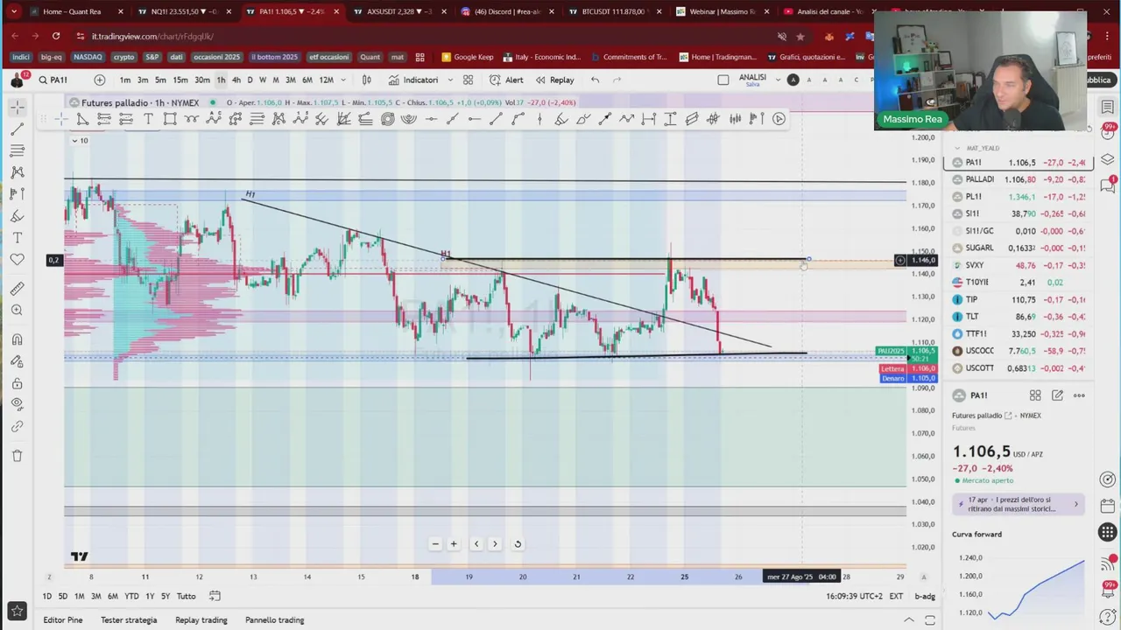Delete drawings with trash icon
Screen dimensions: 1121x630
point(17,455)
